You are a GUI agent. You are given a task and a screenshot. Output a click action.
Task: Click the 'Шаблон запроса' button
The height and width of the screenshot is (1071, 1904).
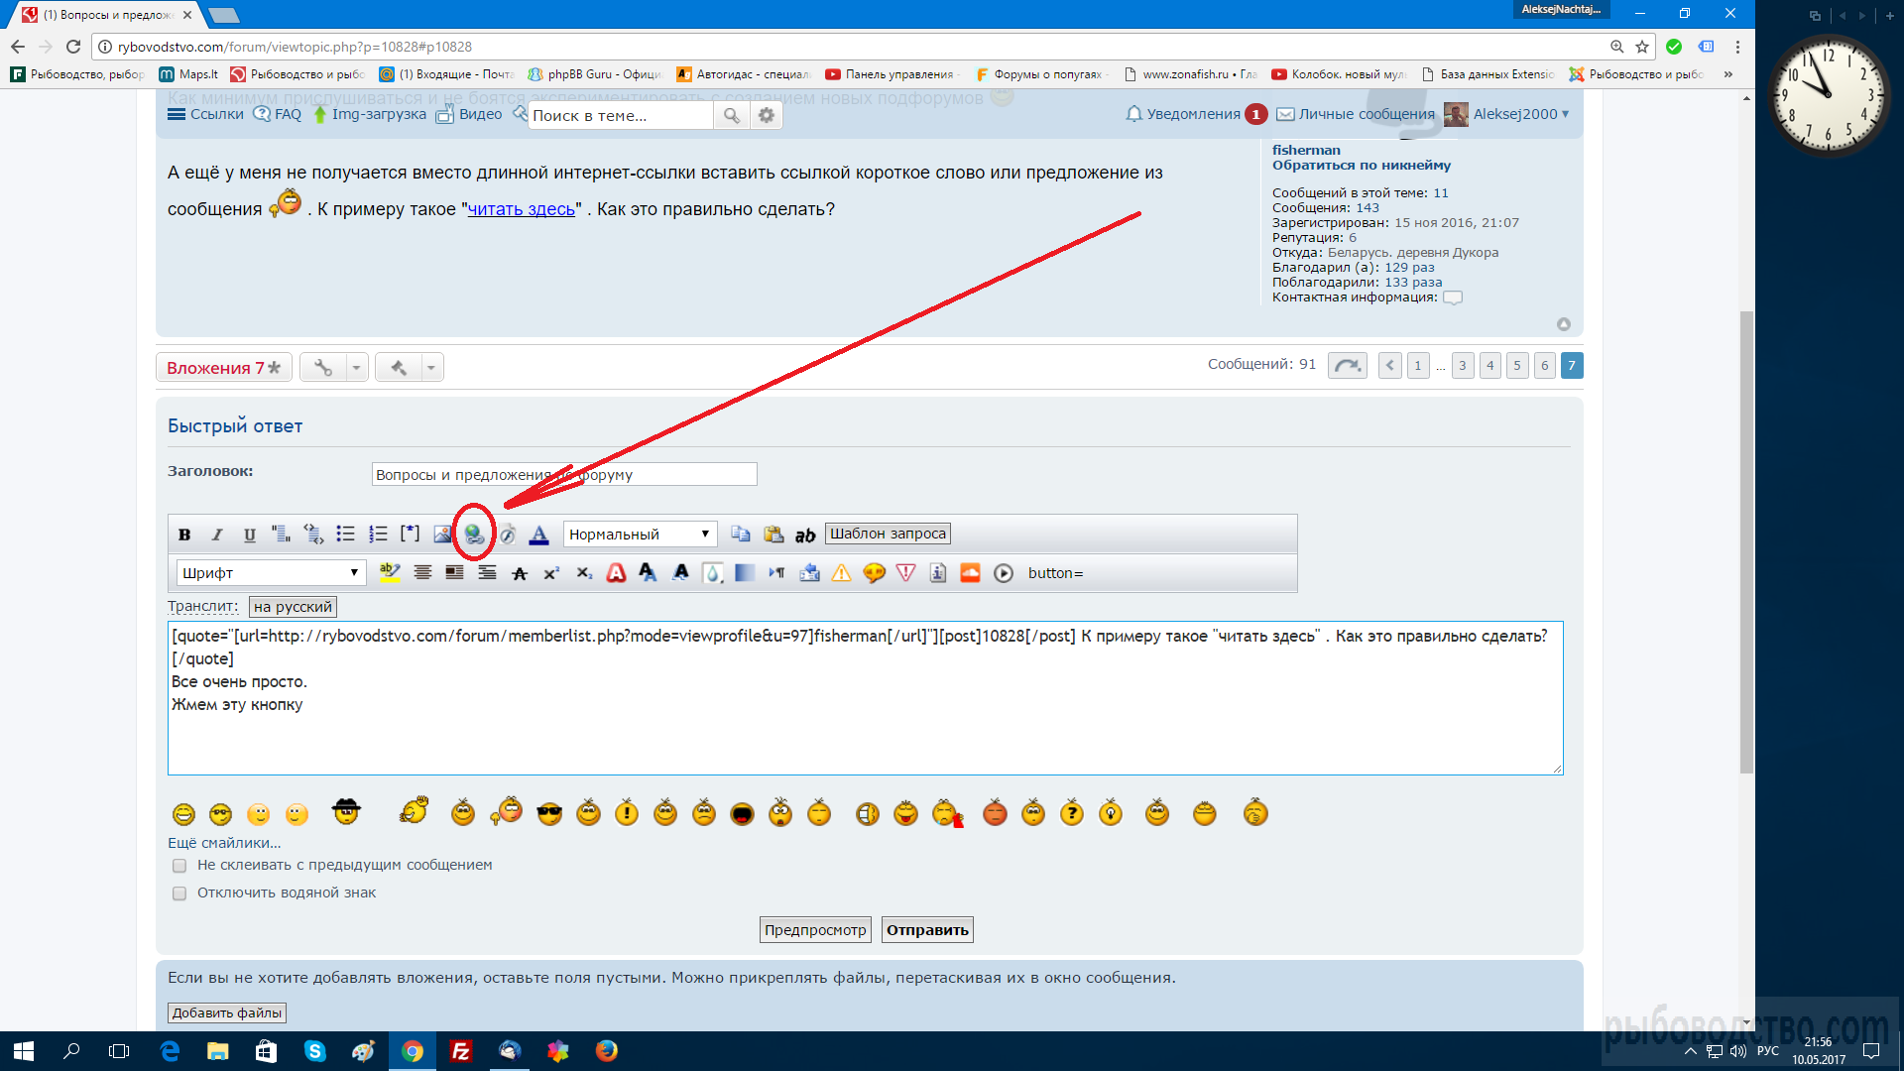888,534
